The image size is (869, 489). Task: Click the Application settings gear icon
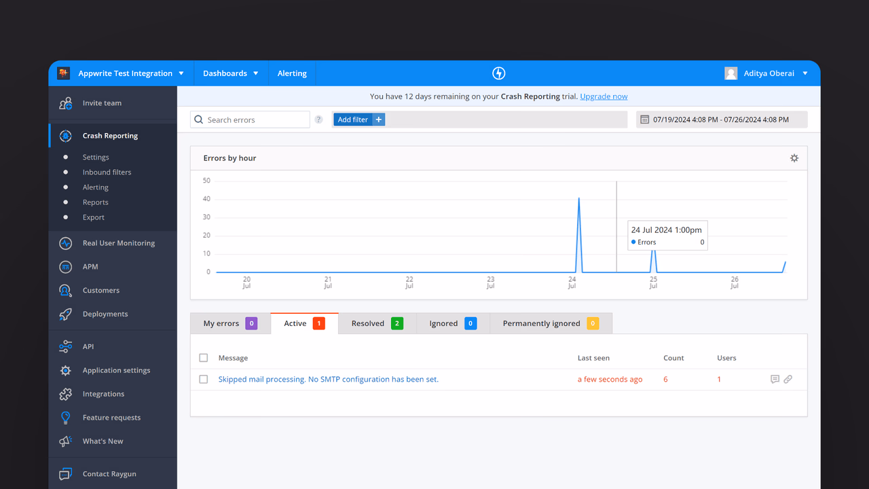pyautogui.click(x=65, y=370)
